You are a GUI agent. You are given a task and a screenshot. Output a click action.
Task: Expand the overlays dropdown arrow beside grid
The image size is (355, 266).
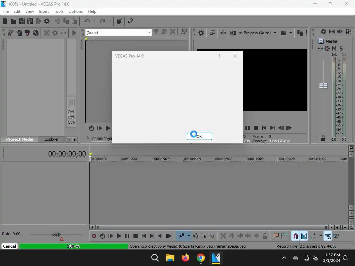tap(291, 33)
